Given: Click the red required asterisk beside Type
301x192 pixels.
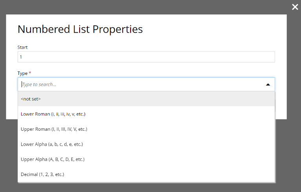Looking at the screenshot, I should click(30, 73).
